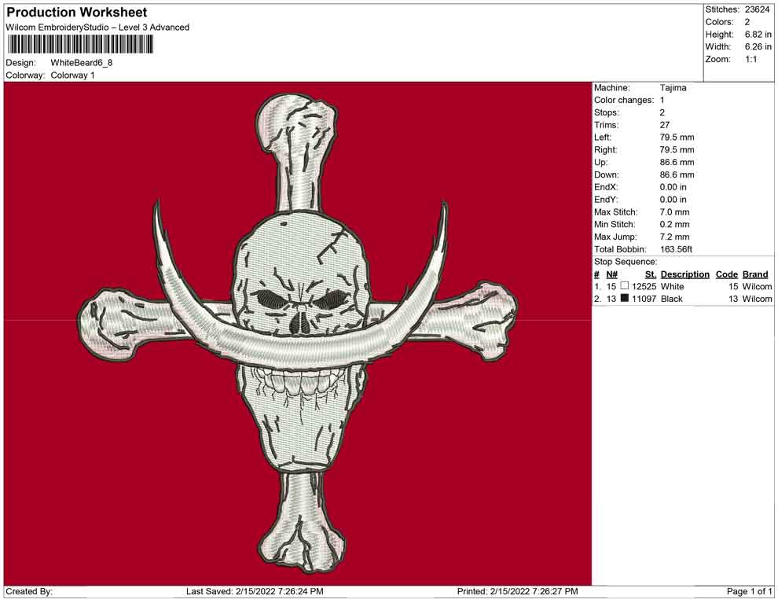
Task: Click the Page 1 of 1 indicator
Action: [x=749, y=591]
